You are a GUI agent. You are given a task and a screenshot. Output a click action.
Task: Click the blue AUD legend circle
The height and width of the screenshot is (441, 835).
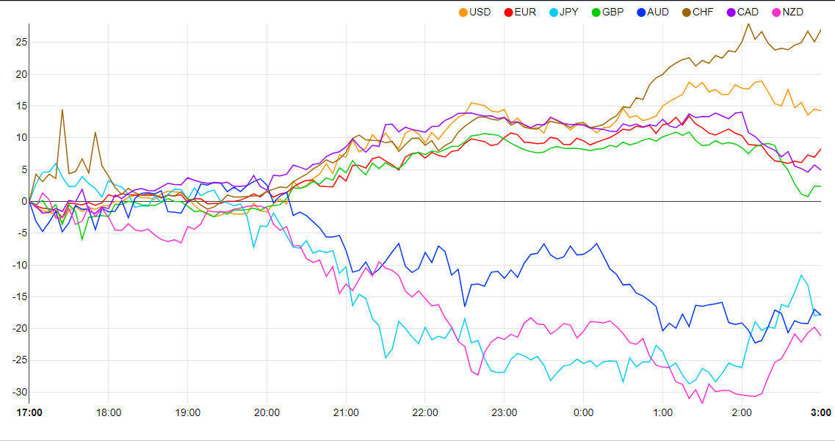pos(640,12)
